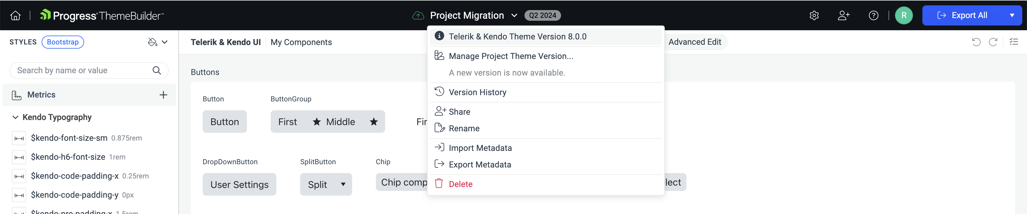Open the Split button dropdown arrow
This screenshot has width=1027, height=214.
click(x=343, y=185)
